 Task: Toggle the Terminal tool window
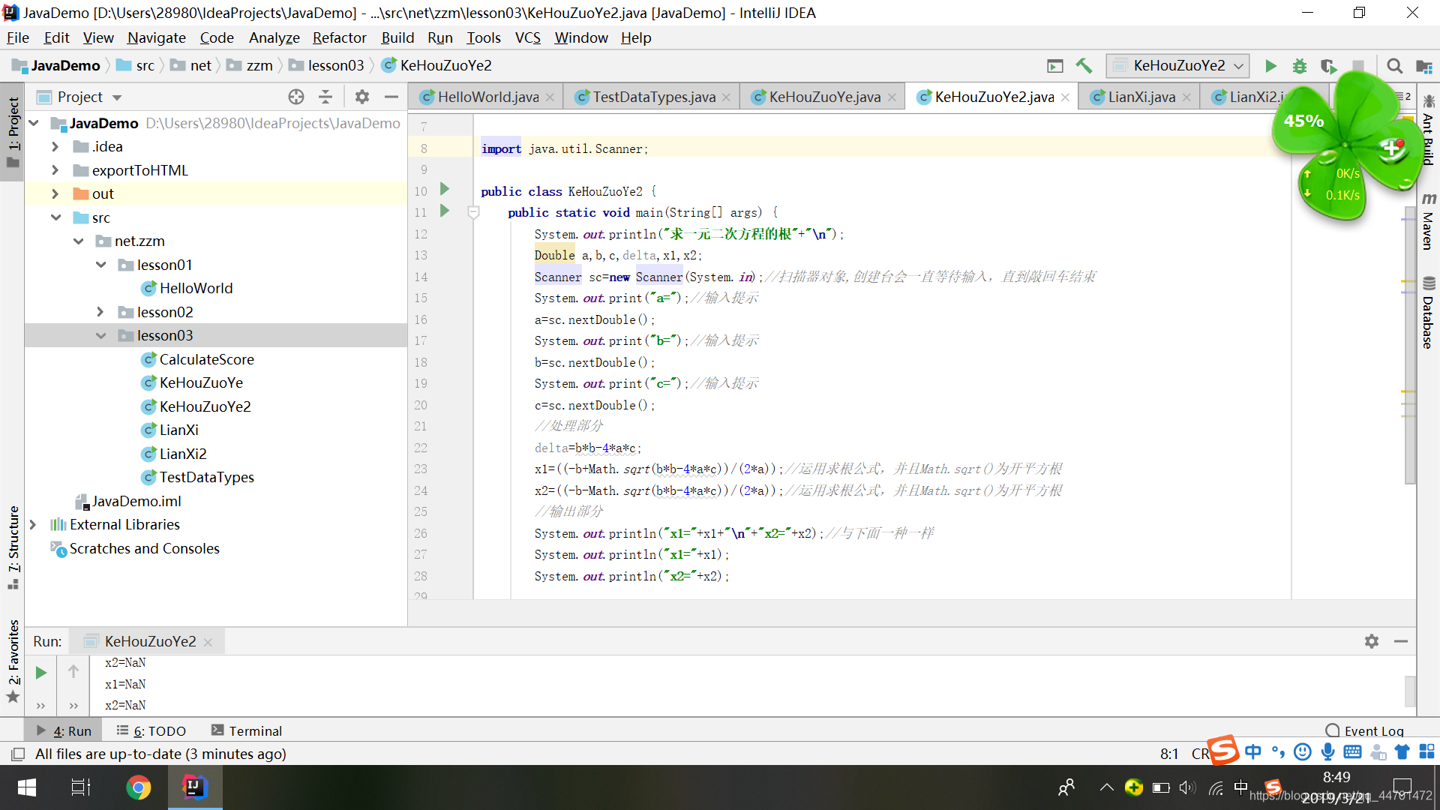(x=247, y=730)
